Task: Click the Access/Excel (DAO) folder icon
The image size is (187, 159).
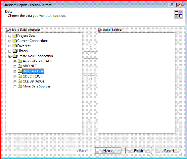Action: tap(20, 61)
